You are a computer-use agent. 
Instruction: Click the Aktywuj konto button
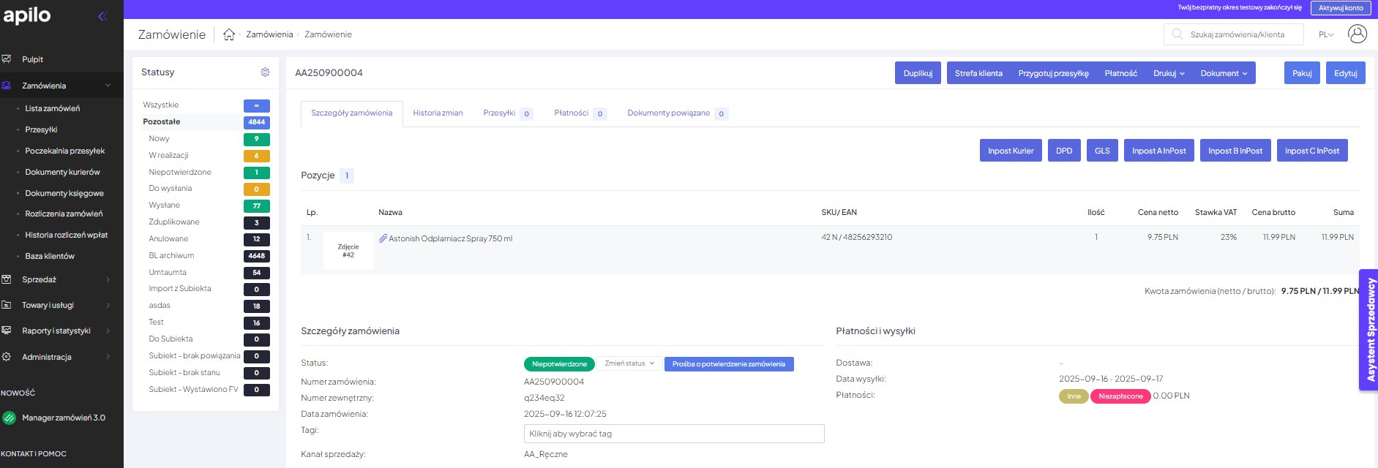tap(1341, 8)
